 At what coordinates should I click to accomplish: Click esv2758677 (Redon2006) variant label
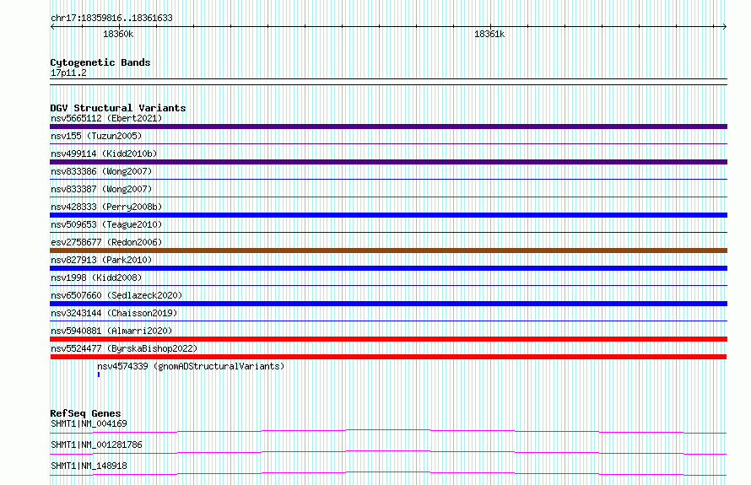coord(106,242)
